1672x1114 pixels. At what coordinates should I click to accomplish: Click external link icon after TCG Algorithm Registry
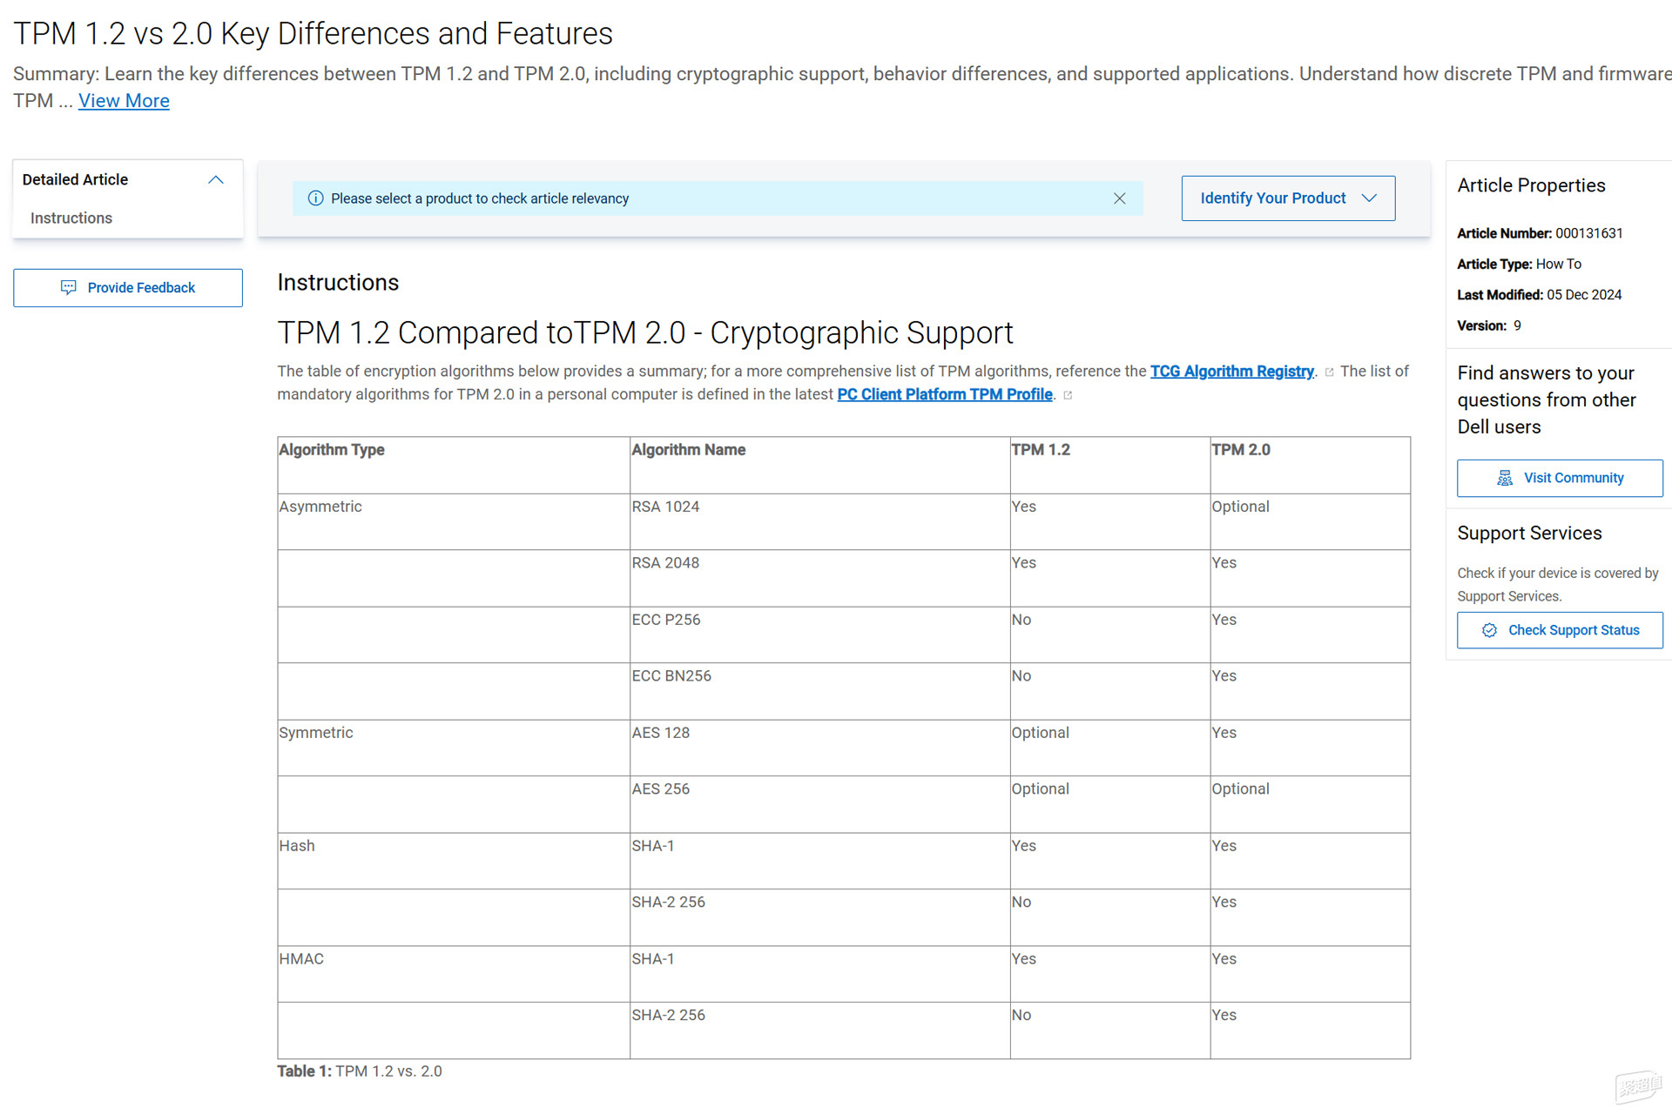[x=1329, y=372]
